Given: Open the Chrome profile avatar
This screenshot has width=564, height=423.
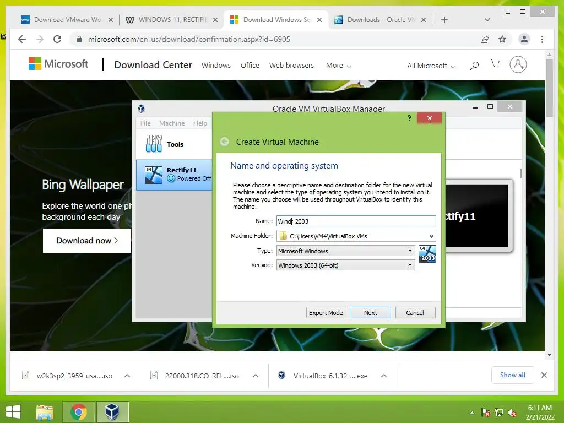Looking at the screenshot, I should click(524, 39).
